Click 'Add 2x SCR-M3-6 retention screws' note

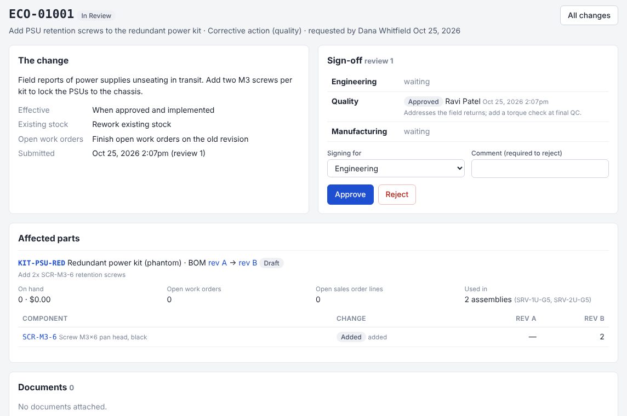[72, 275]
